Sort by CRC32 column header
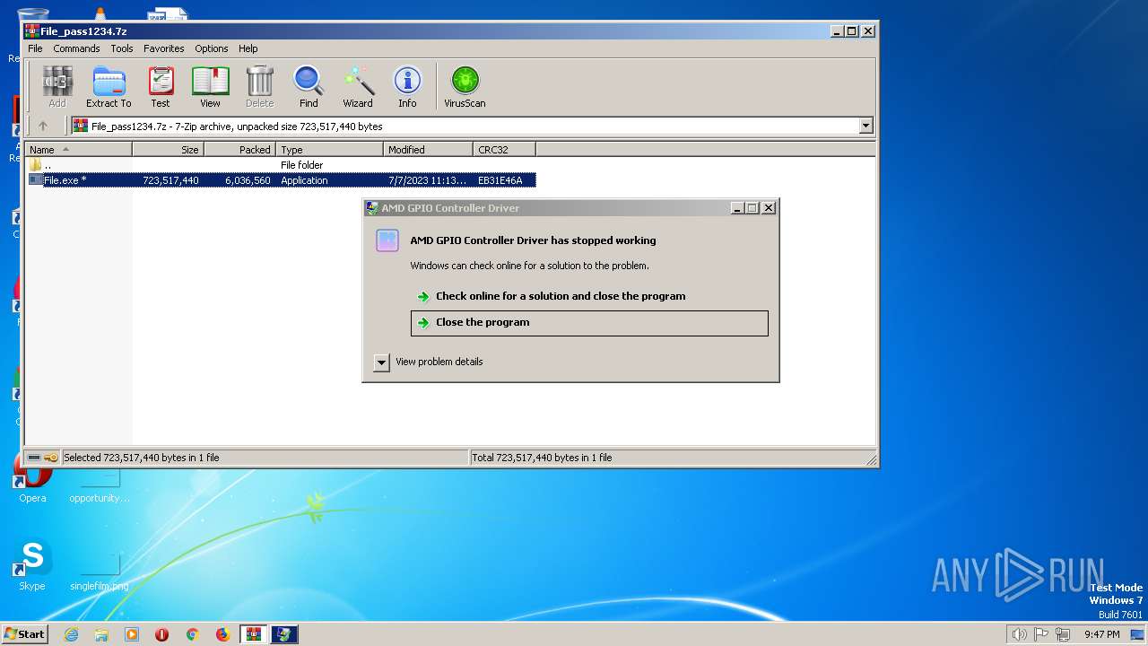Viewport: 1148px width, 646px height. click(x=505, y=150)
